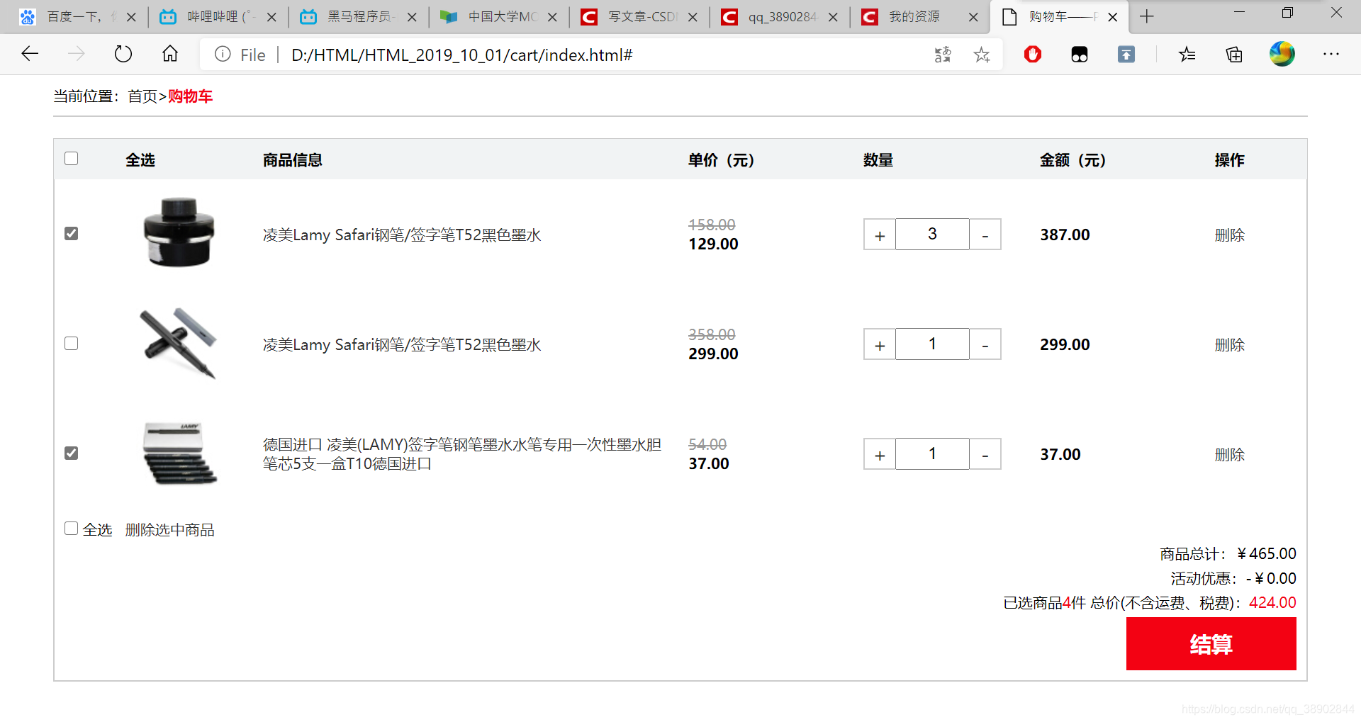Viewport: 1361px width, 722px height.
Task: Open the browser home page
Action: tap(170, 54)
